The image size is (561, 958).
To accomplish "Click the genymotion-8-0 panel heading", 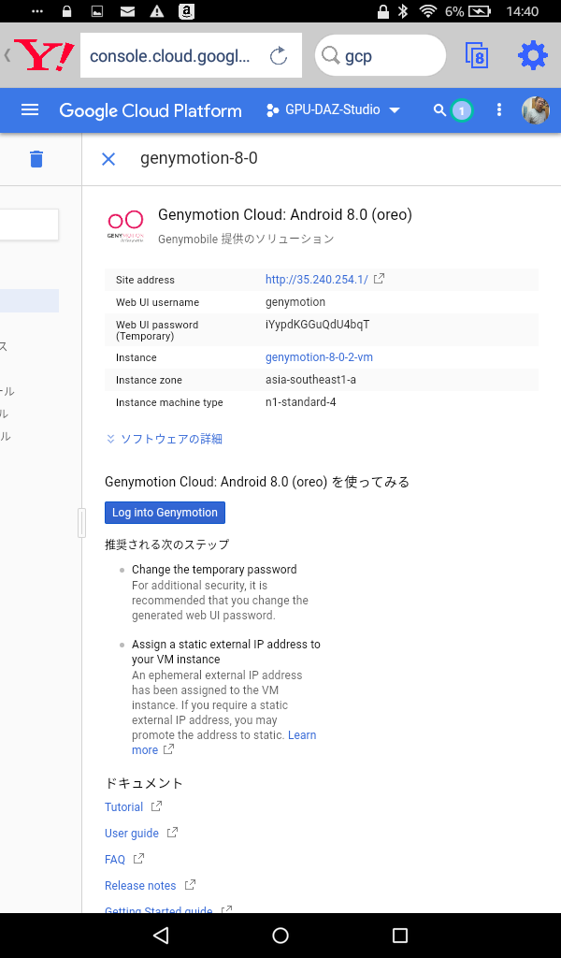I will 199,158.
